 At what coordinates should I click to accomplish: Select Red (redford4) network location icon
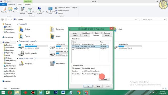coord(52,64)
